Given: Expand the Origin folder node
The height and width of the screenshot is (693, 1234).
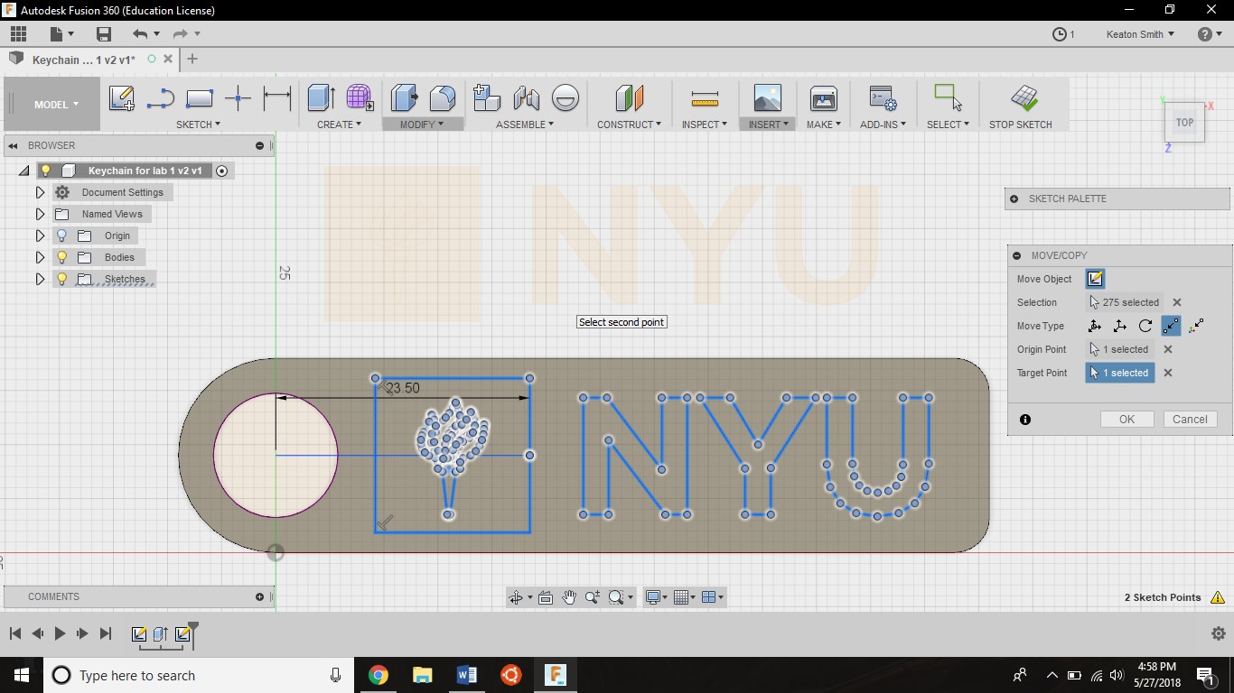Looking at the screenshot, I should [x=40, y=236].
